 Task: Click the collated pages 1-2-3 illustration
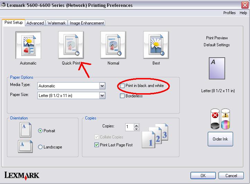pyautogui.click(x=155, y=136)
